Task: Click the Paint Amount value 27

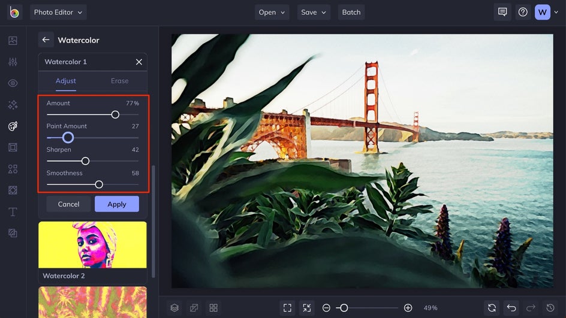Action: coord(135,126)
